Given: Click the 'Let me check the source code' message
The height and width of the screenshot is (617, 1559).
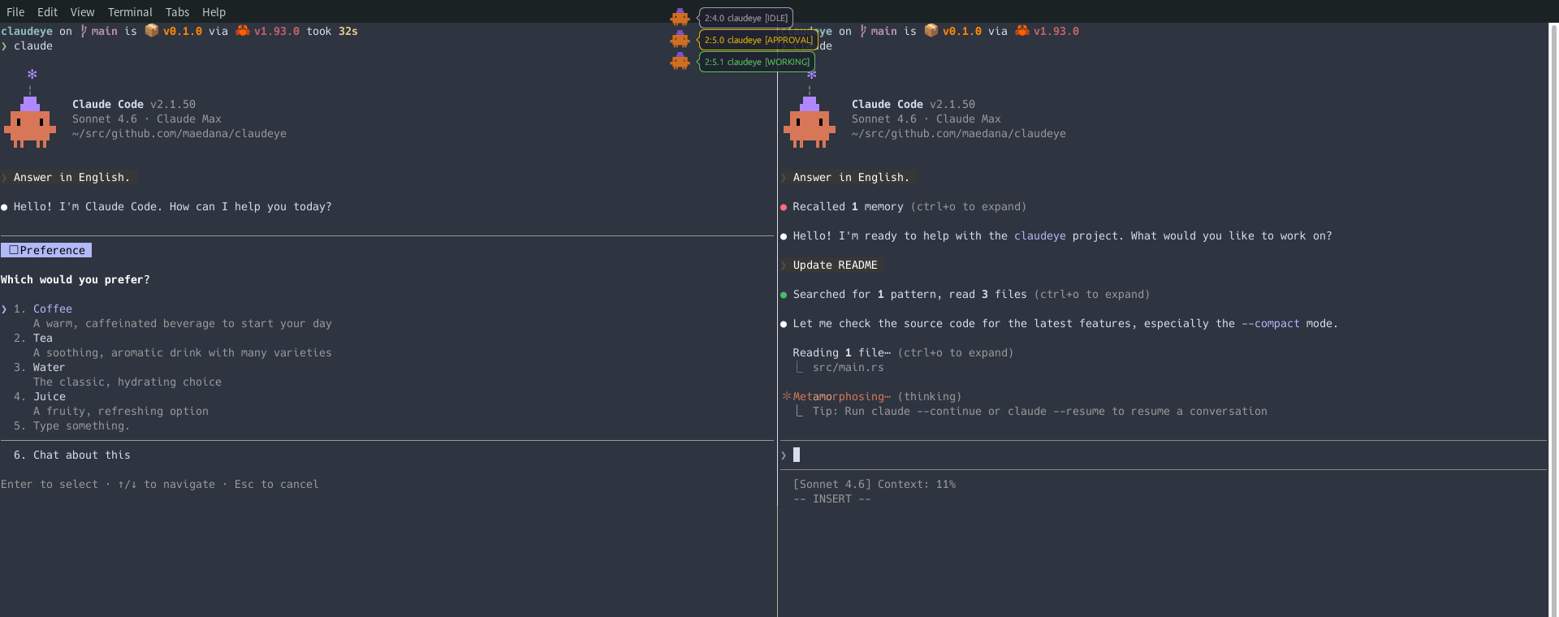Looking at the screenshot, I should click(x=1065, y=323).
